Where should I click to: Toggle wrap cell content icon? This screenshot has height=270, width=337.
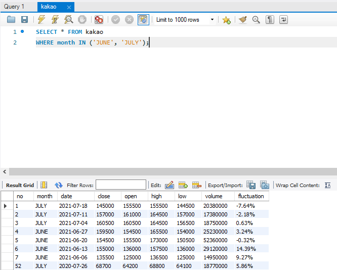pos(327,185)
